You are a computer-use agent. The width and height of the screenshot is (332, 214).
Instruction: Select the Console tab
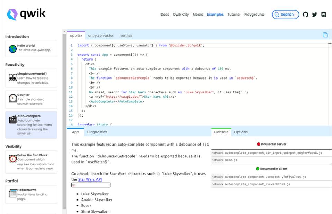pyautogui.click(x=221, y=132)
